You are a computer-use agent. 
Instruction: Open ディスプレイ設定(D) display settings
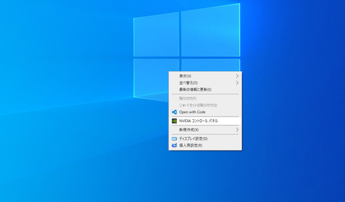(x=205, y=139)
